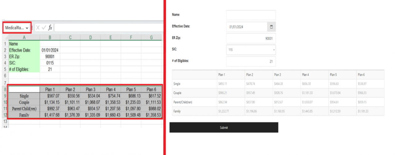395x155 pixels.
Task: Click the Name input field in web form
Action: coord(251,15)
